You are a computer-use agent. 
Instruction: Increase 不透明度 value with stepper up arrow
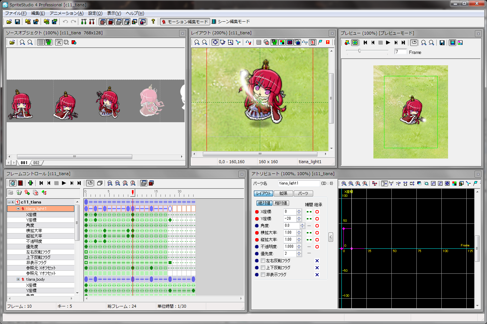[x=299, y=245]
